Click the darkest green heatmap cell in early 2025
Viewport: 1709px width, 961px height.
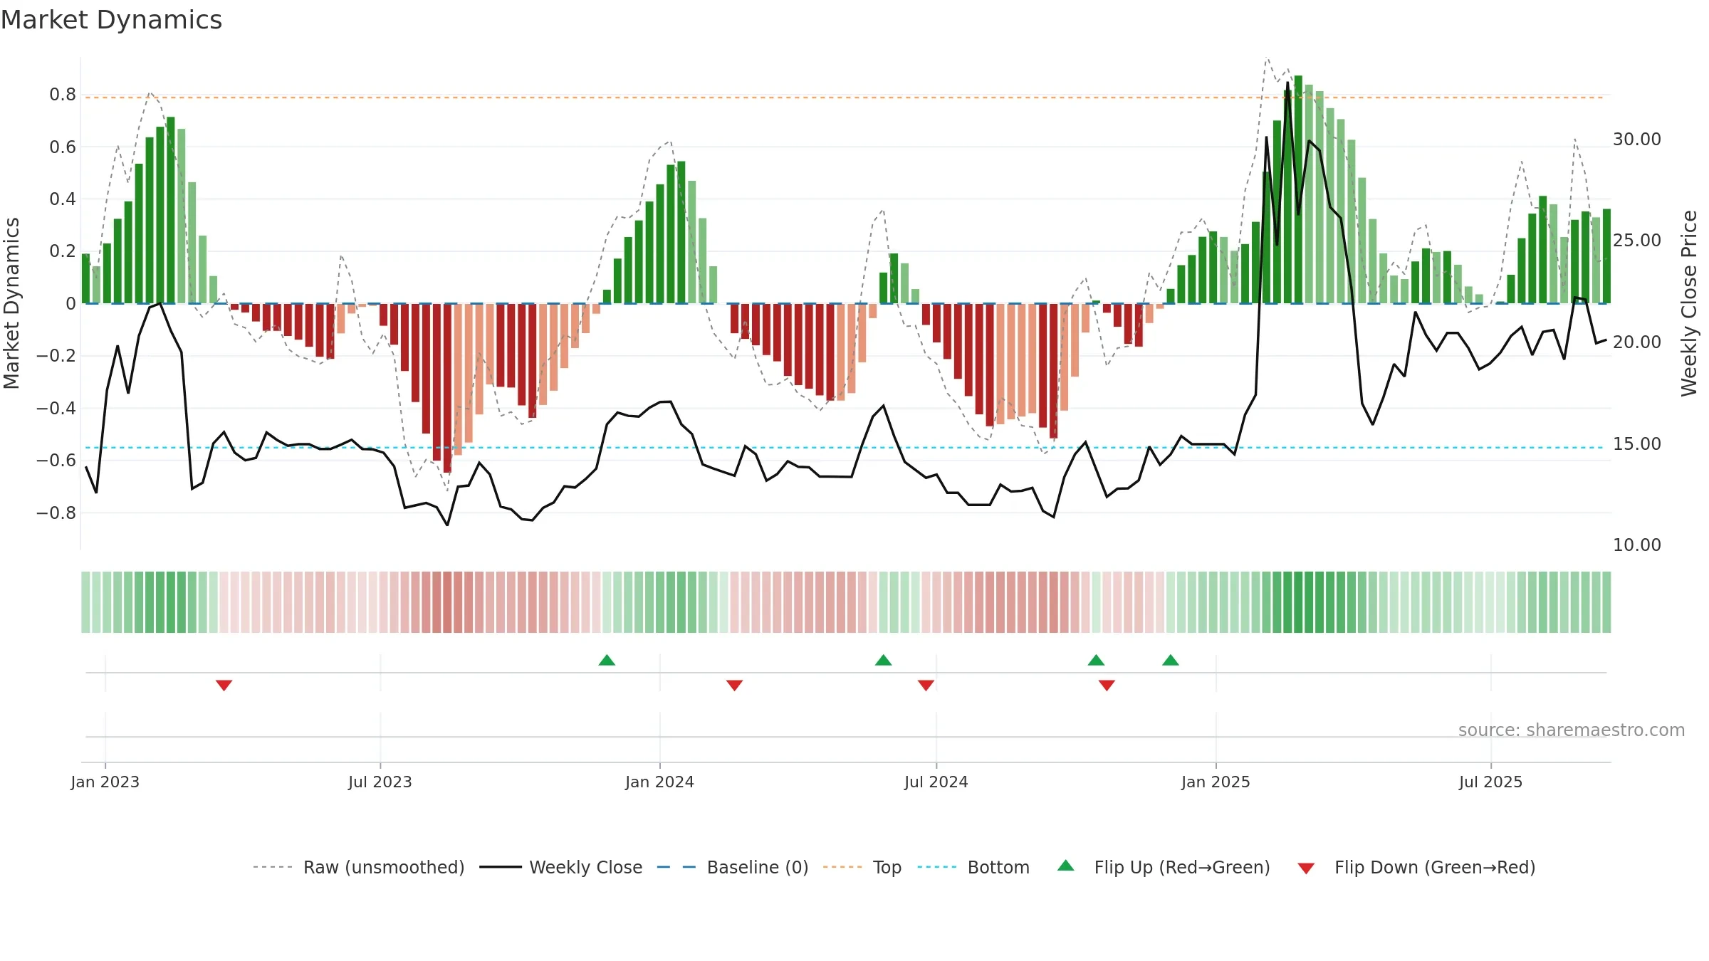coord(1298,602)
